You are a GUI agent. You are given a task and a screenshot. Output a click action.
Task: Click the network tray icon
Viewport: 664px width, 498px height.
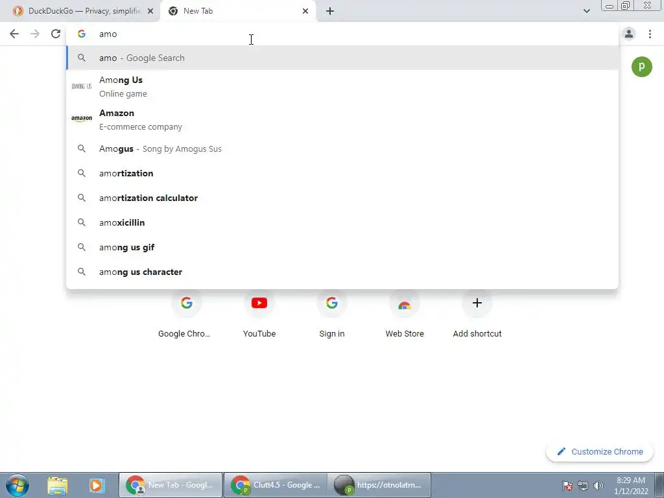point(583,486)
